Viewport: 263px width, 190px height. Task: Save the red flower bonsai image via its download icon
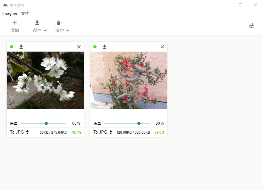click(105, 47)
